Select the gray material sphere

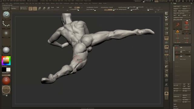(6, 50)
